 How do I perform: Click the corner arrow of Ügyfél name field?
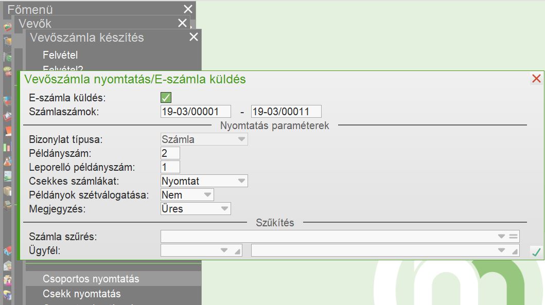pos(515,251)
